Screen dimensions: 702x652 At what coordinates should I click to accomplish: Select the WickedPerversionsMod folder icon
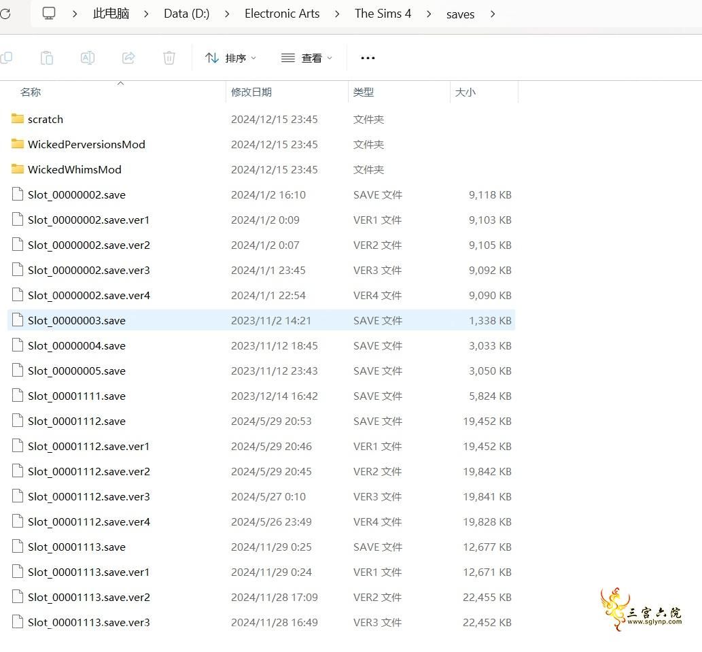pyautogui.click(x=18, y=143)
